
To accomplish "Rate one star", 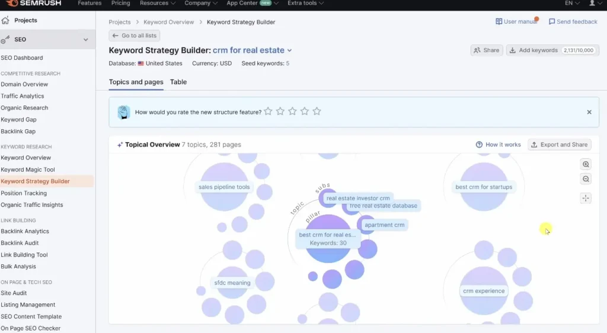I will coord(268,111).
